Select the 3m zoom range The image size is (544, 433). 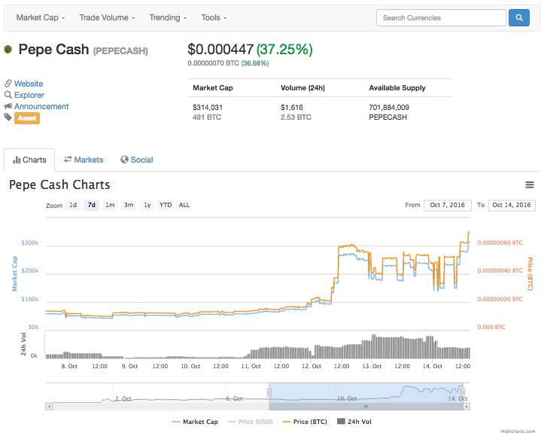pyautogui.click(x=129, y=206)
